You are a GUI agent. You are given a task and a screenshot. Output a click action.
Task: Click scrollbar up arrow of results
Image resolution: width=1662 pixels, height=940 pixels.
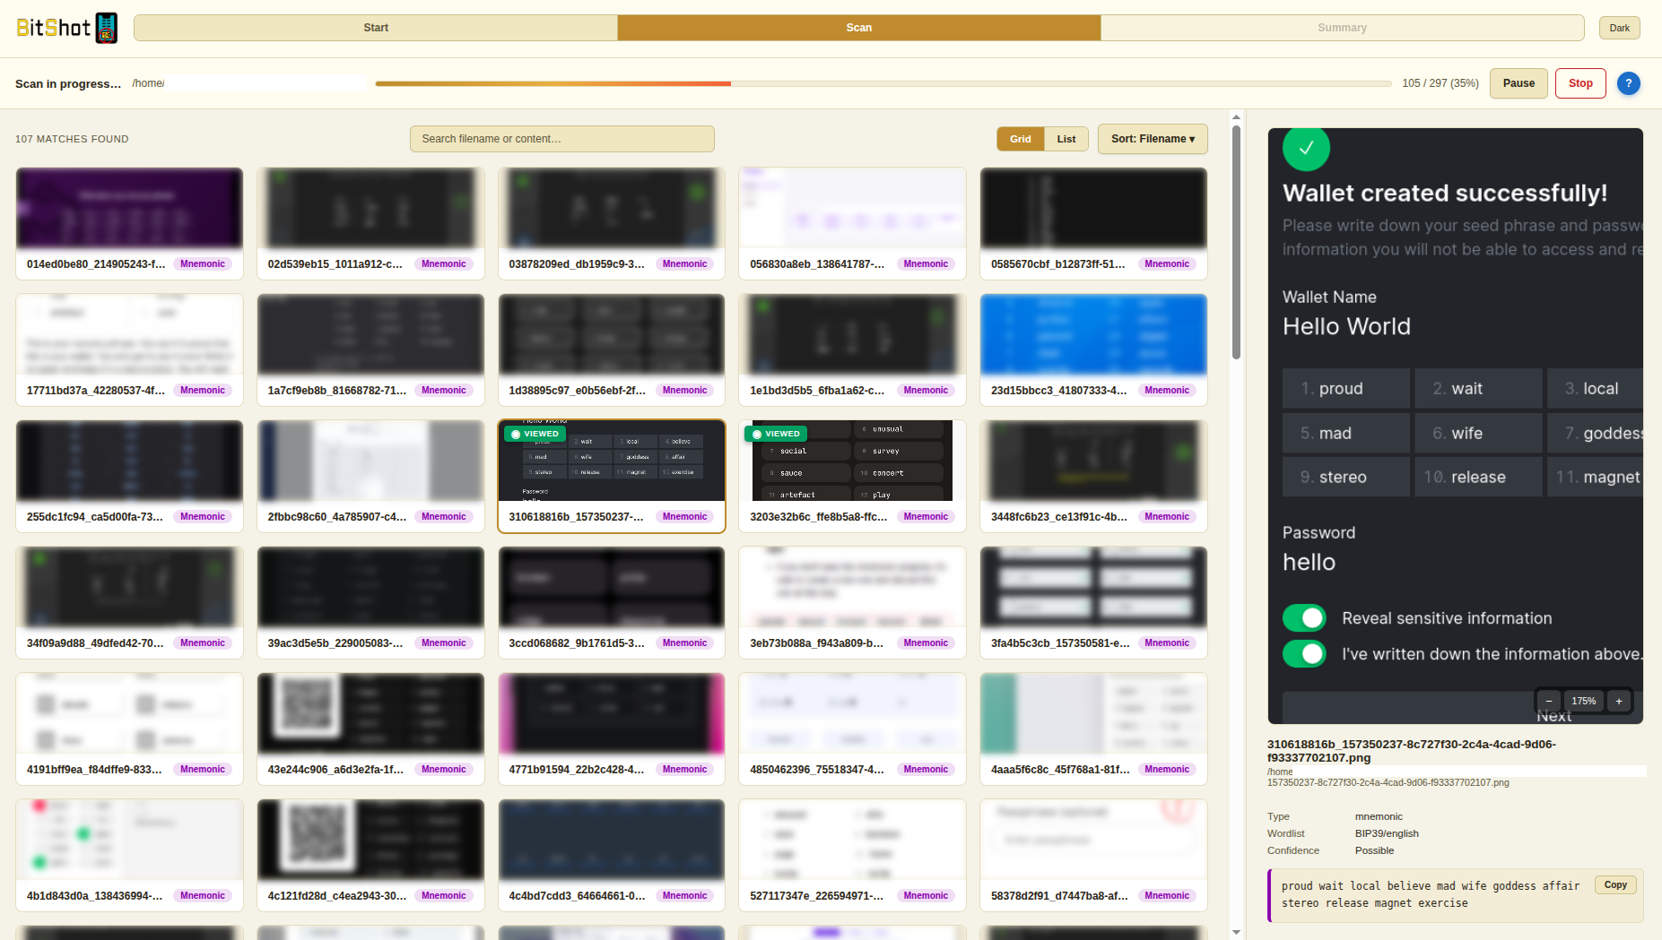(x=1236, y=117)
